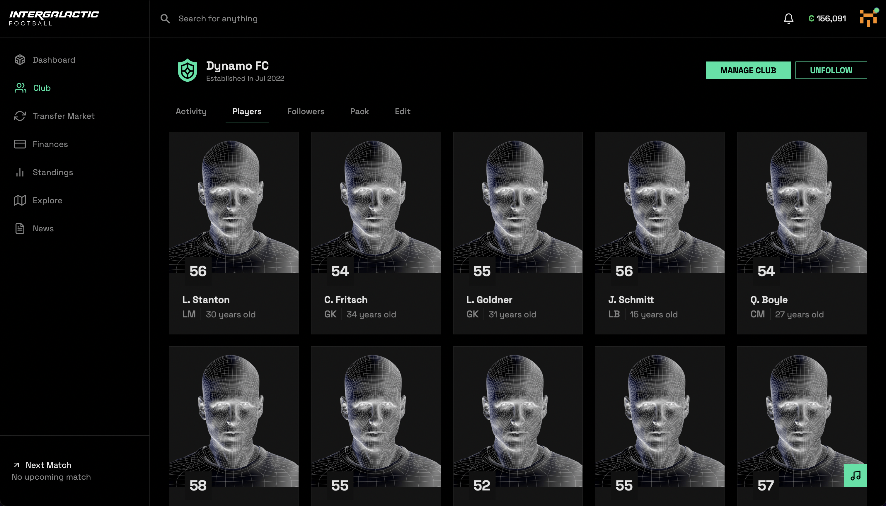
Task: Click the Dynamo FC shield crest
Action: click(188, 70)
